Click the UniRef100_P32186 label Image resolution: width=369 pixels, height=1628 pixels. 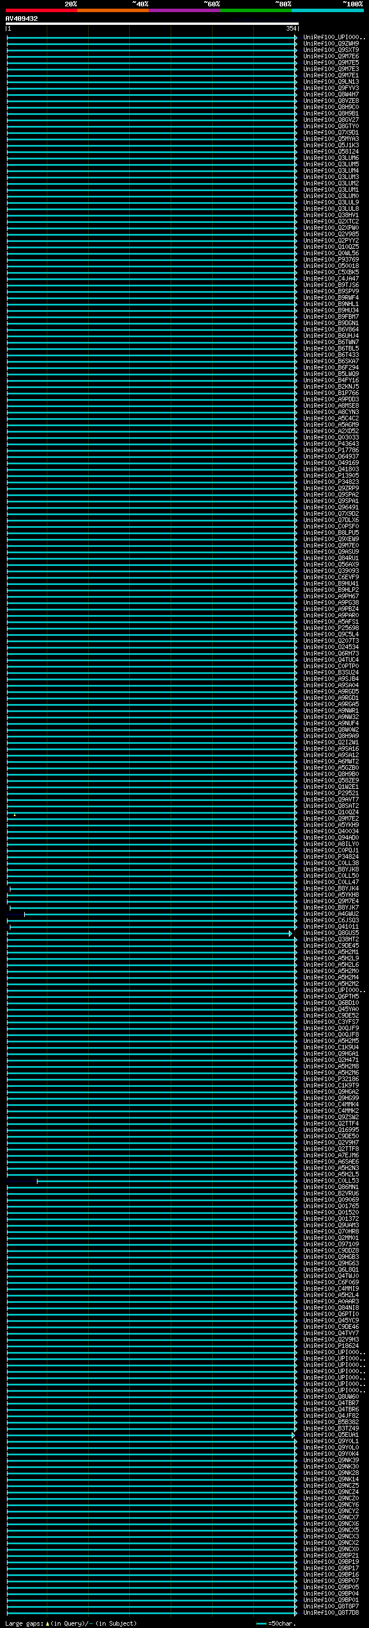tap(330, 1079)
